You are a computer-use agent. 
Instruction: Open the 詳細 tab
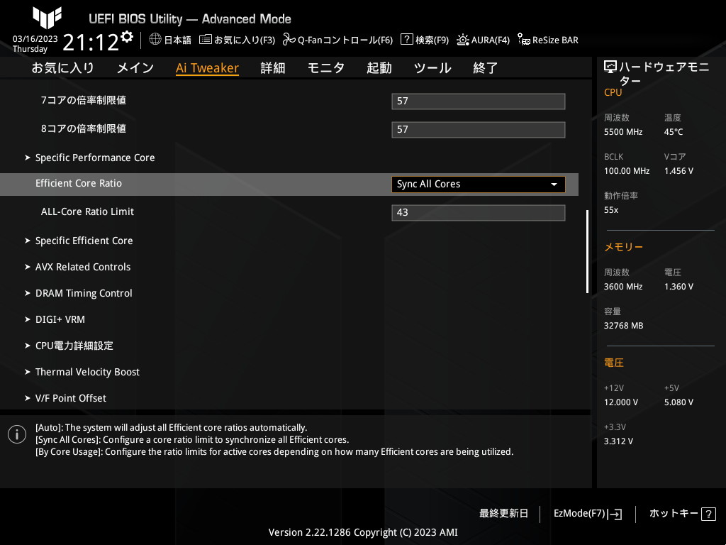point(273,68)
